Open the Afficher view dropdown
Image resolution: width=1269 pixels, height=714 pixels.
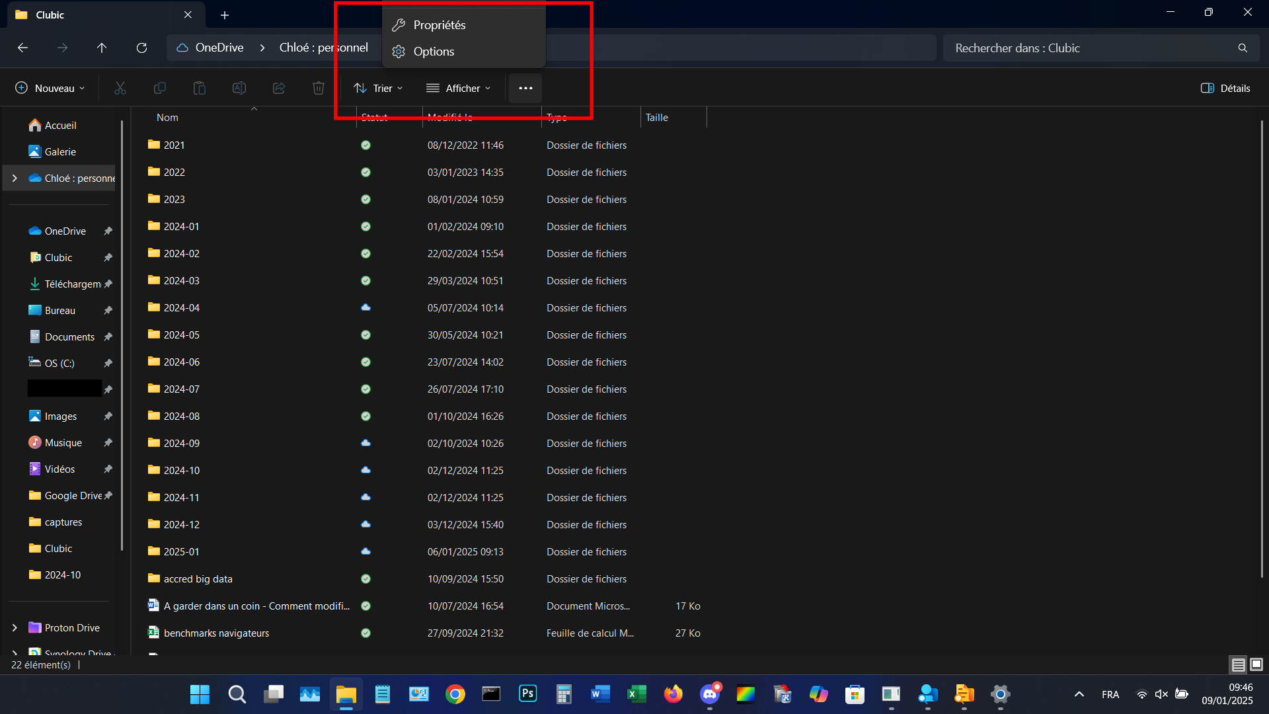coord(459,88)
